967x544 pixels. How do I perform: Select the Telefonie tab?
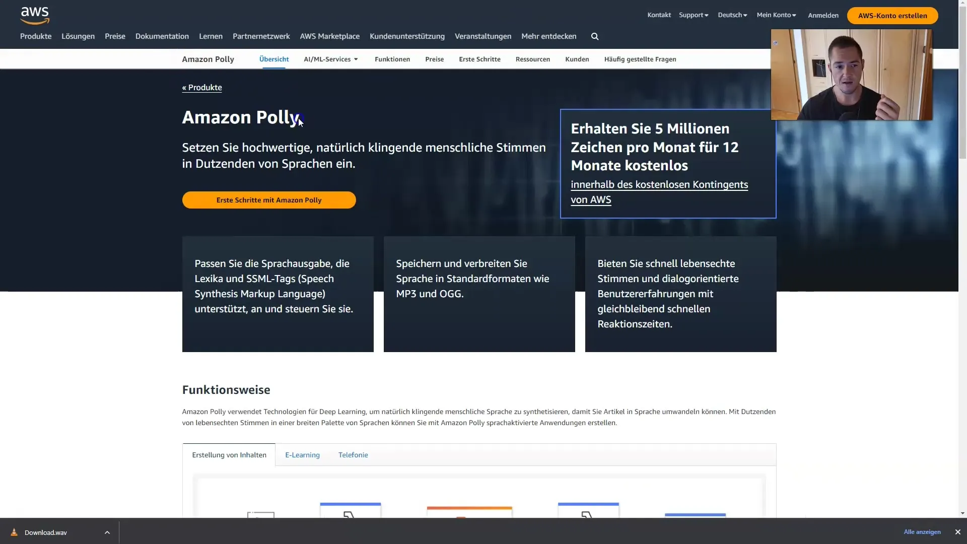tap(353, 454)
